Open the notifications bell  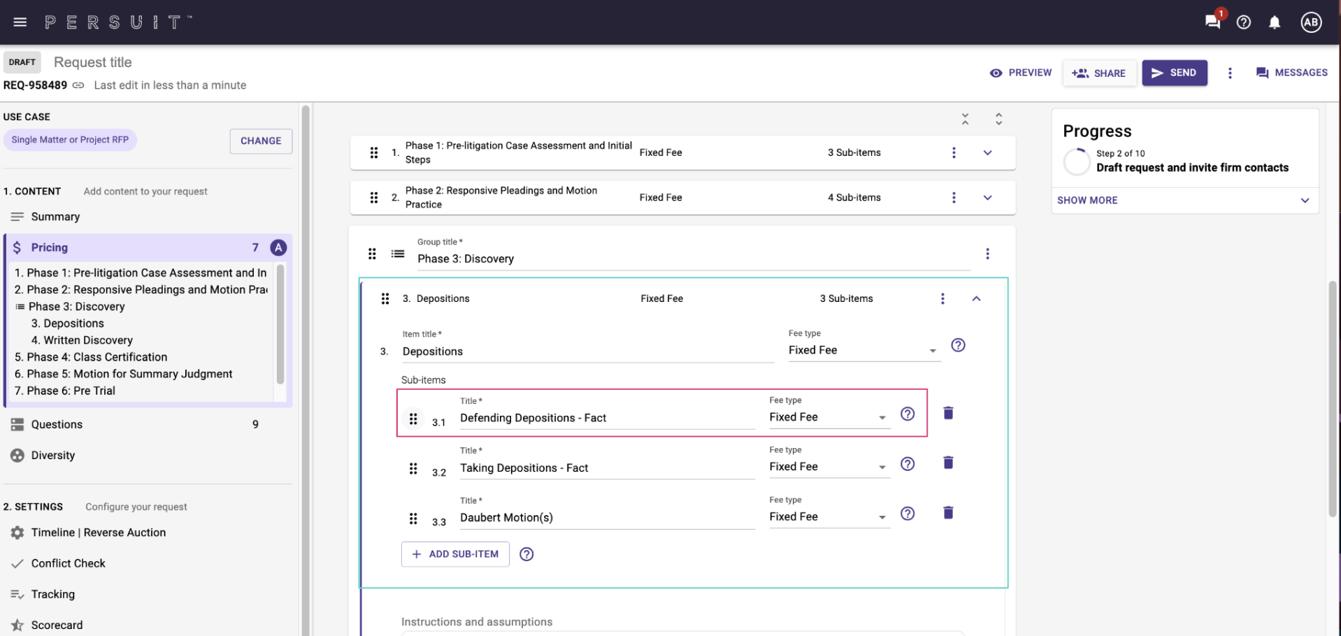coord(1275,22)
